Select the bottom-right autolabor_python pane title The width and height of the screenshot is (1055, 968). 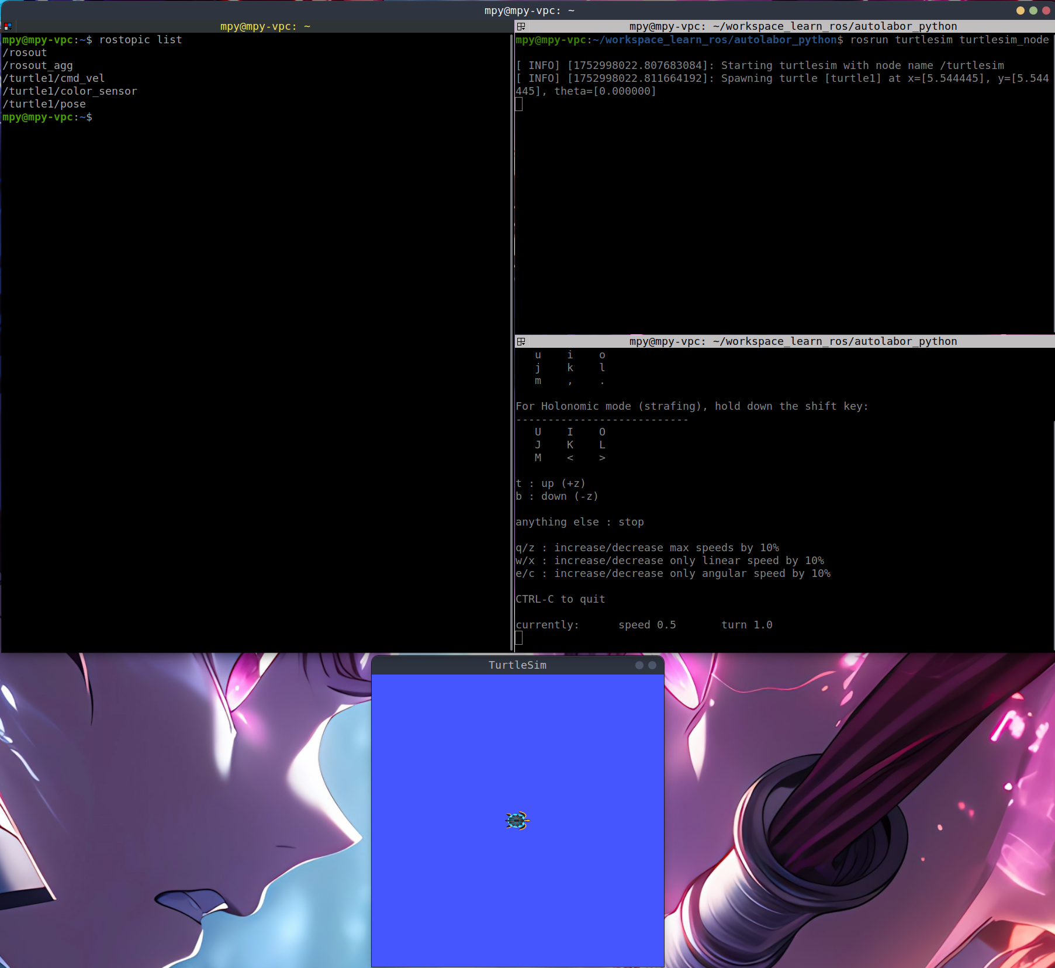click(x=793, y=341)
